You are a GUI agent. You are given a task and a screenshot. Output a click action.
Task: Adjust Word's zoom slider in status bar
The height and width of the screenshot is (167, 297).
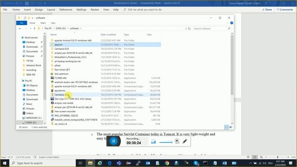pos(278,157)
